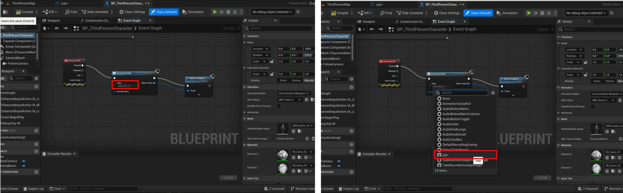Click back arrow in left screenshot graph

click(57, 28)
